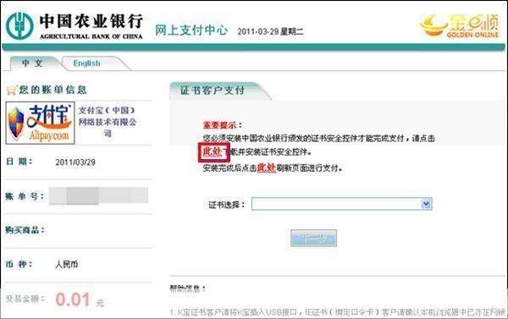This screenshot has height=319, width=508.
Task: Click the transaction amount 0.01
Action: [x=73, y=300]
